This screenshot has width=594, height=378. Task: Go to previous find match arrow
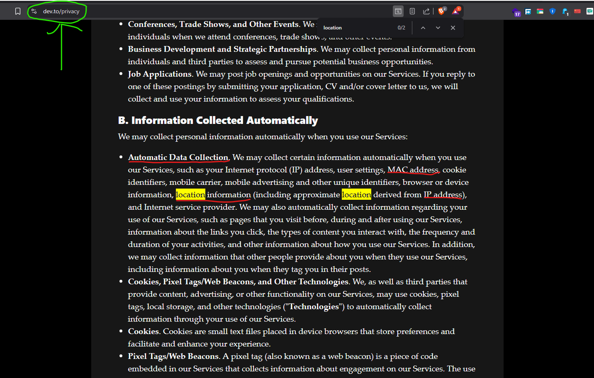click(423, 28)
